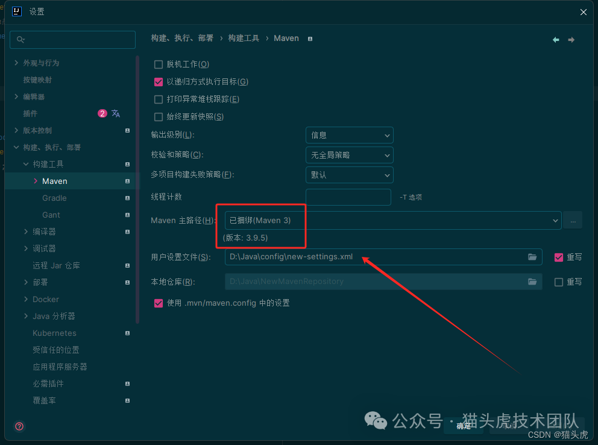Expand 编辑器 tree node
598x445 pixels.
click(16, 96)
